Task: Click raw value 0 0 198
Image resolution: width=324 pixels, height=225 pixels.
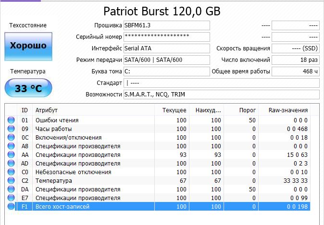Action: point(297,206)
